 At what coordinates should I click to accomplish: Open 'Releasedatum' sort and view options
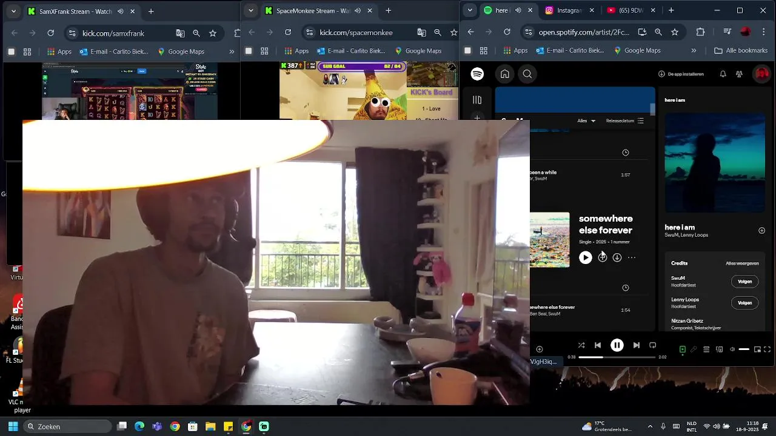click(x=624, y=121)
